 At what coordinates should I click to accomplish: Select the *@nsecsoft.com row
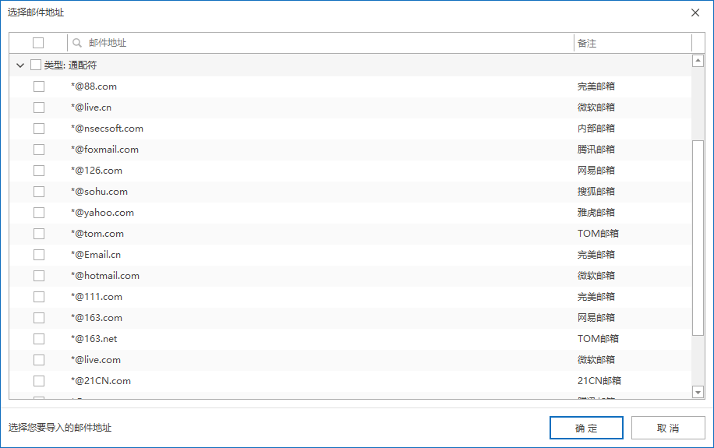click(x=351, y=129)
